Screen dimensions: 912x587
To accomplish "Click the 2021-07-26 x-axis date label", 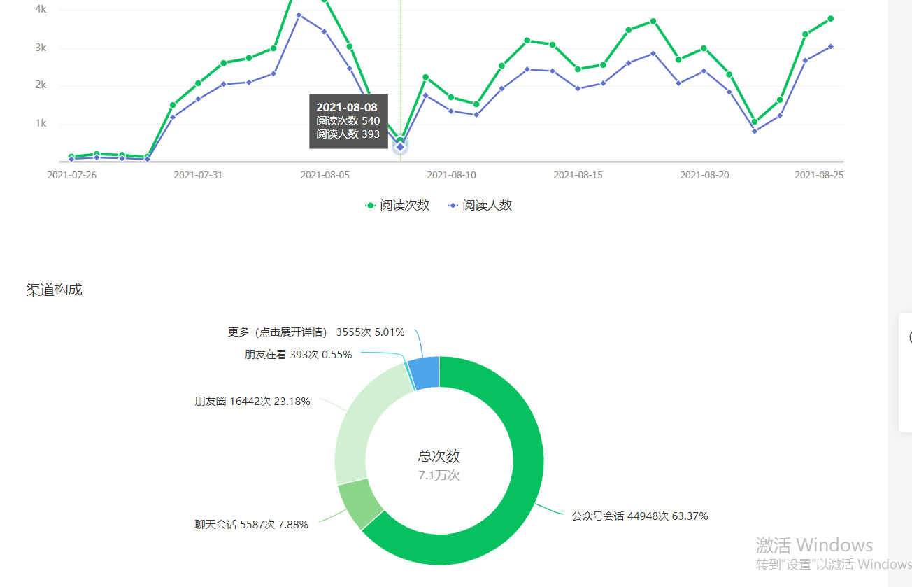I will 71,175.
